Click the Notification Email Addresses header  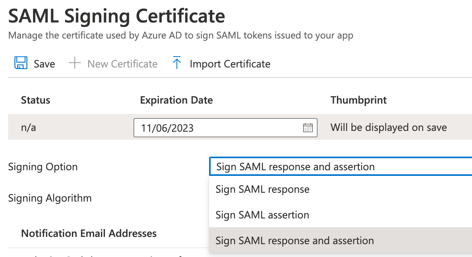point(89,233)
